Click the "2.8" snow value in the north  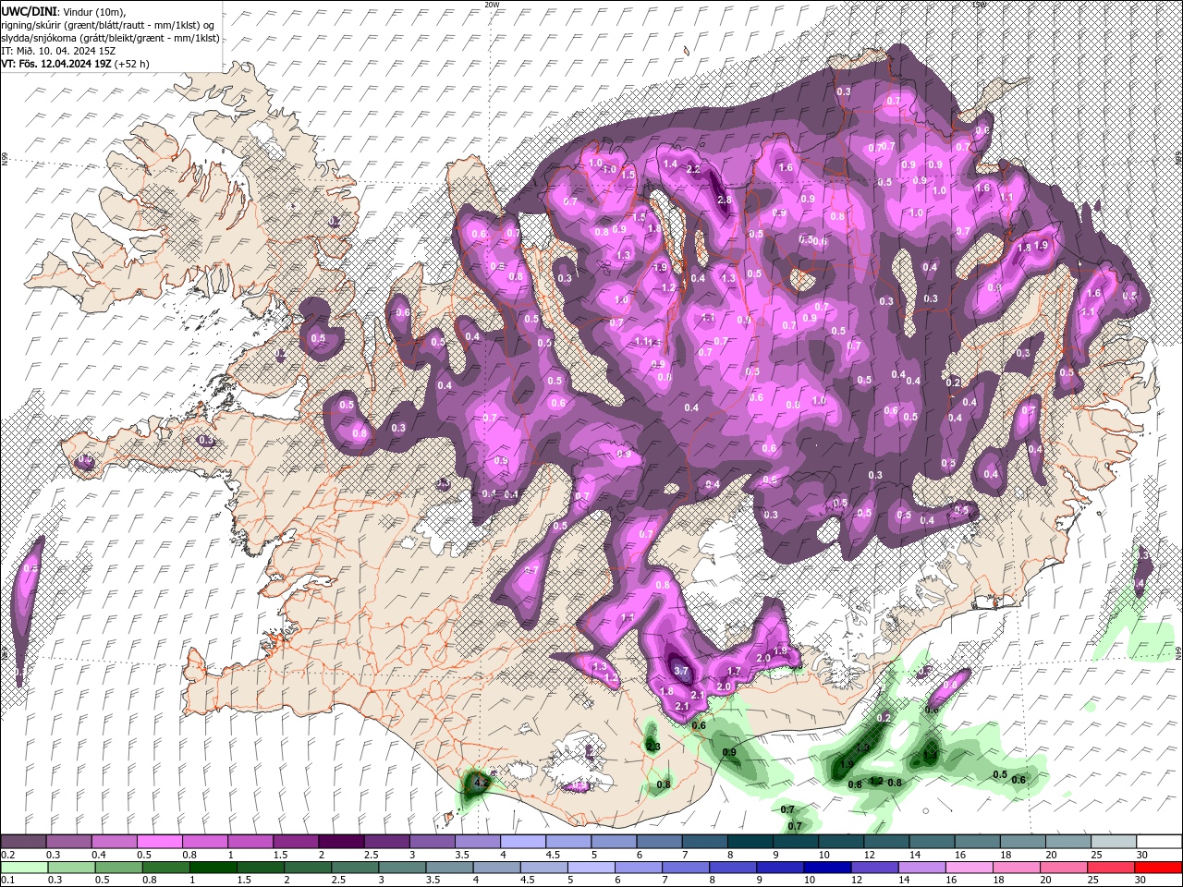[725, 200]
